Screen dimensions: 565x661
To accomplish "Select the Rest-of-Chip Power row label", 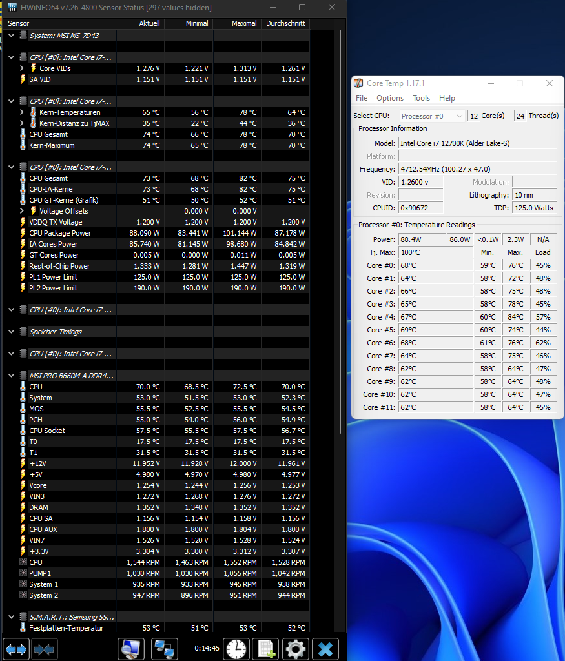I will pos(59,266).
